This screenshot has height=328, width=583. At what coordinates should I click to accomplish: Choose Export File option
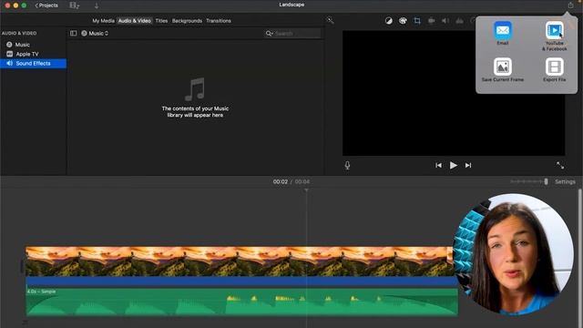555,70
